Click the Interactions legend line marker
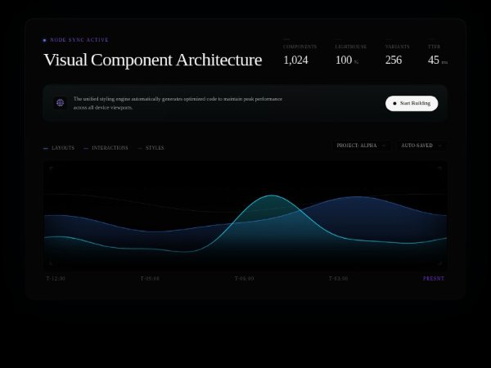 [86, 148]
